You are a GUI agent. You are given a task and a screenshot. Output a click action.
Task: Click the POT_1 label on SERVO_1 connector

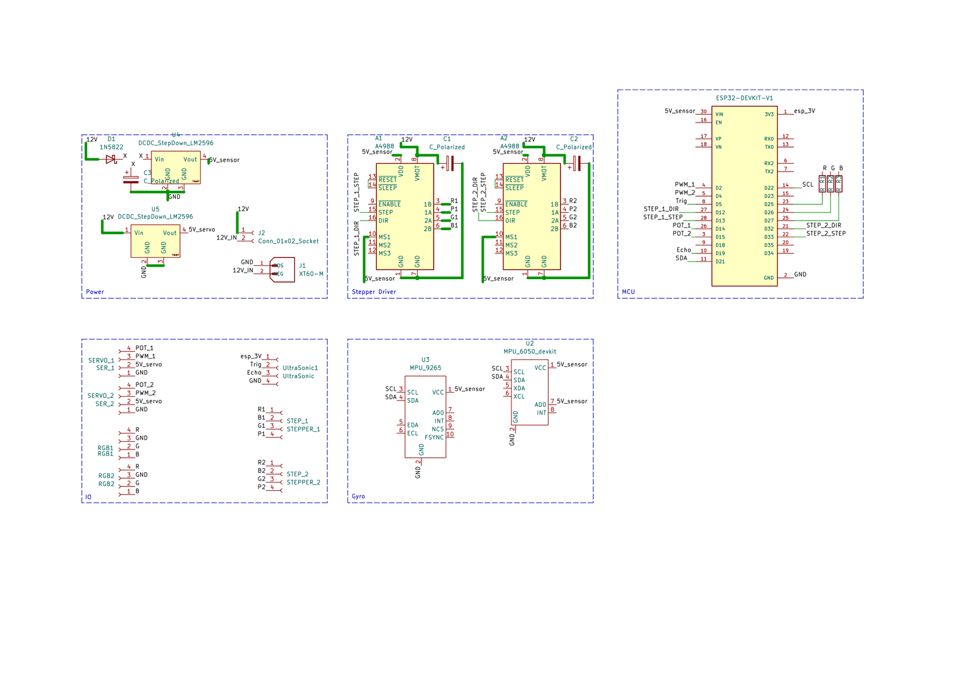pos(144,348)
